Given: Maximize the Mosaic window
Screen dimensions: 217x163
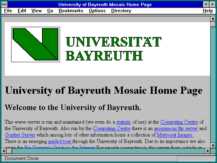Looking at the screenshot, I should pyautogui.click(x=213, y=4).
